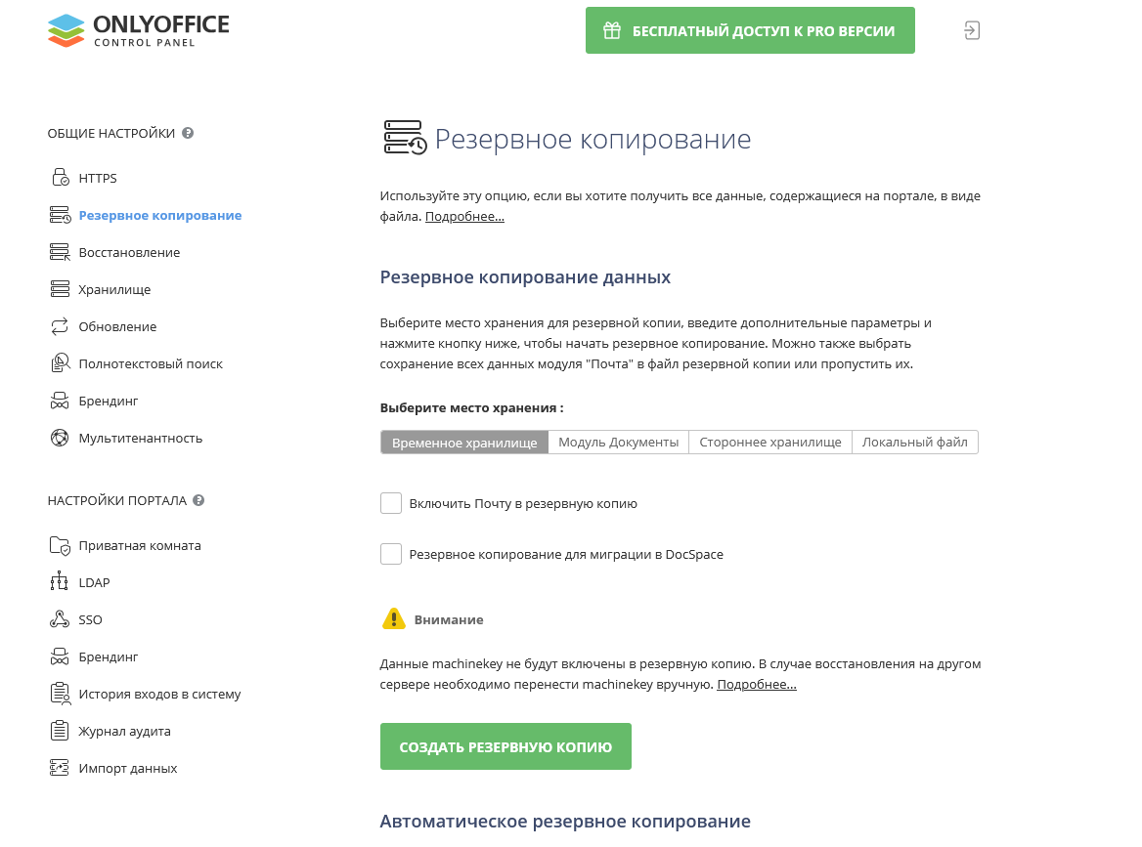Select the Временное хранилище storage option
Image resolution: width=1142 pixels, height=847 pixels.
(x=464, y=443)
